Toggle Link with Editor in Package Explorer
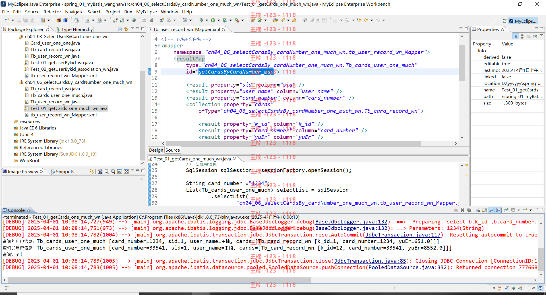 (126, 30)
